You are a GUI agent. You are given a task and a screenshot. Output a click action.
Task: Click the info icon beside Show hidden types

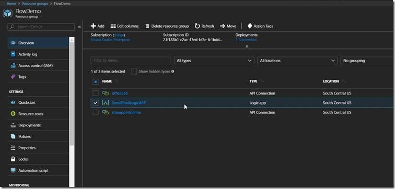pos(173,72)
